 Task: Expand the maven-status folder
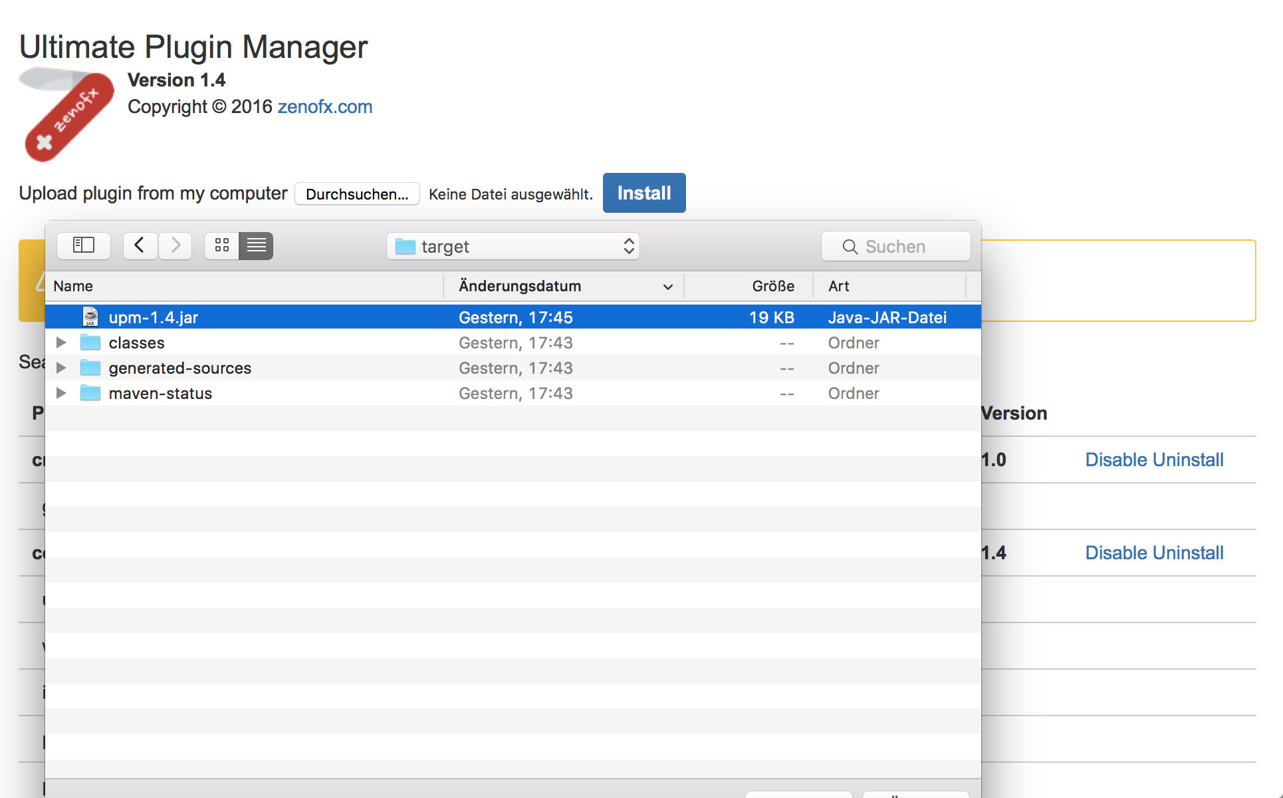pos(61,393)
